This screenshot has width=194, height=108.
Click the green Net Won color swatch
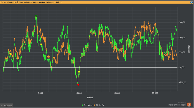click(x=83, y=105)
